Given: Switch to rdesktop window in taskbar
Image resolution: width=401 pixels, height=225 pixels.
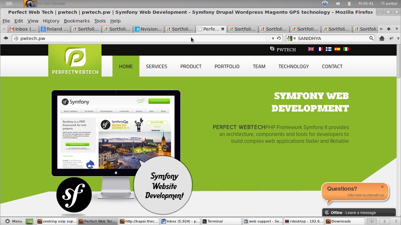Looking at the screenshot, I should (304, 221).
